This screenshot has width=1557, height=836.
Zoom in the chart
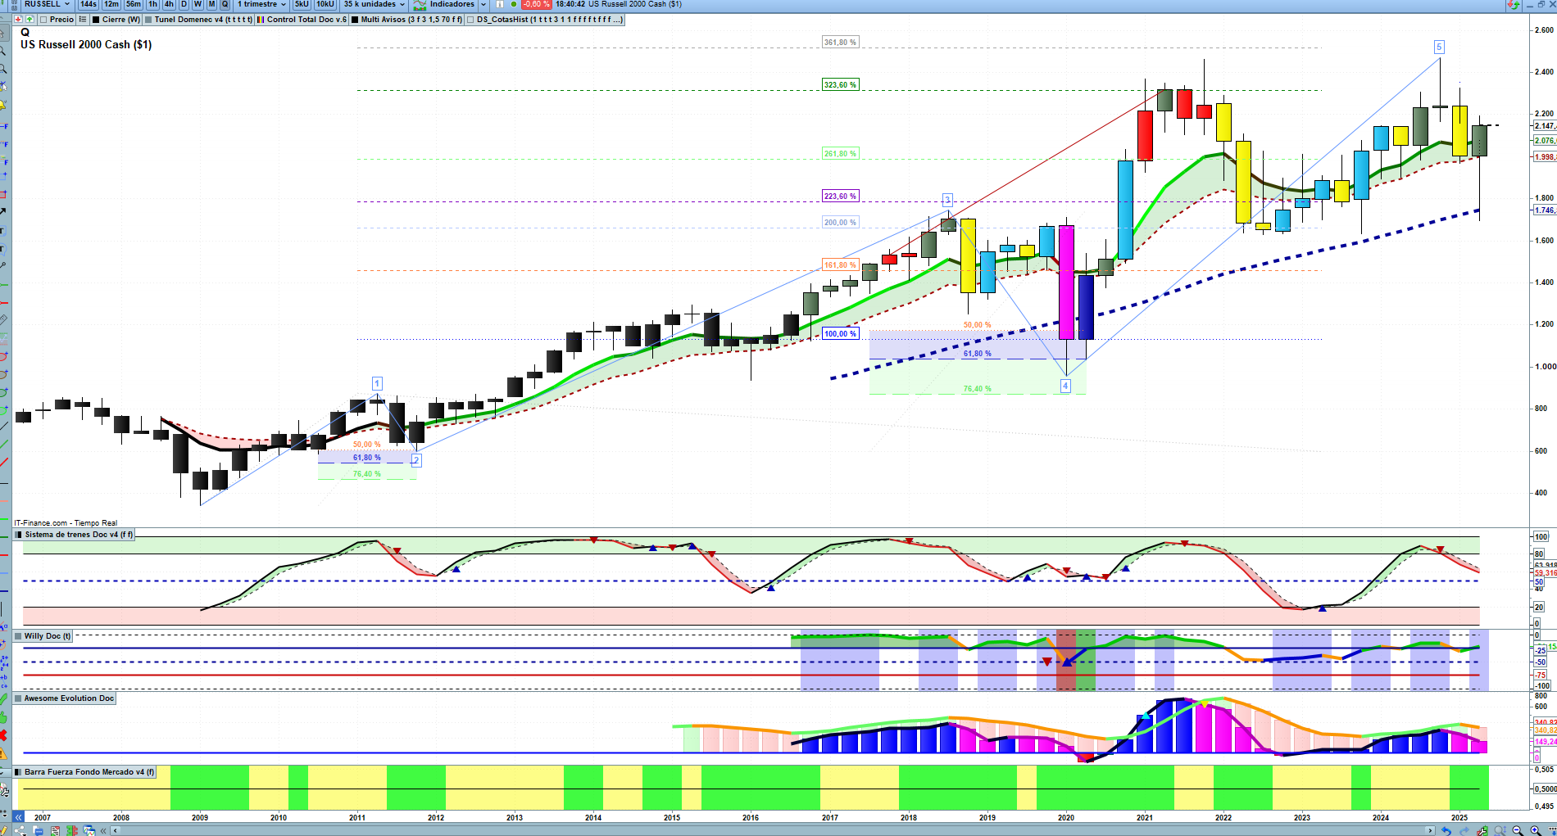tap(1536, 830)
